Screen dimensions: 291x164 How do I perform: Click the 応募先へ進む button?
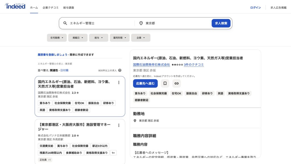click(x=145, y=83)
